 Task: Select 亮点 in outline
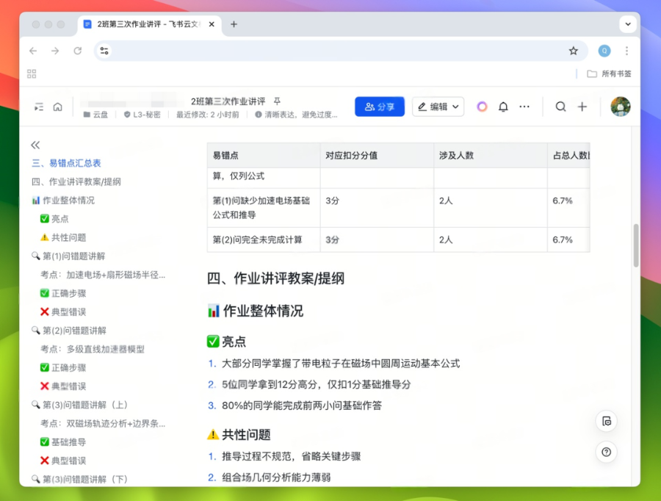[x=54, y=219]
